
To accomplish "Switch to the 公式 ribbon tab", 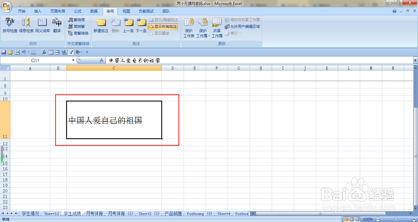I will pyautogui.click(x=77, y=11).
